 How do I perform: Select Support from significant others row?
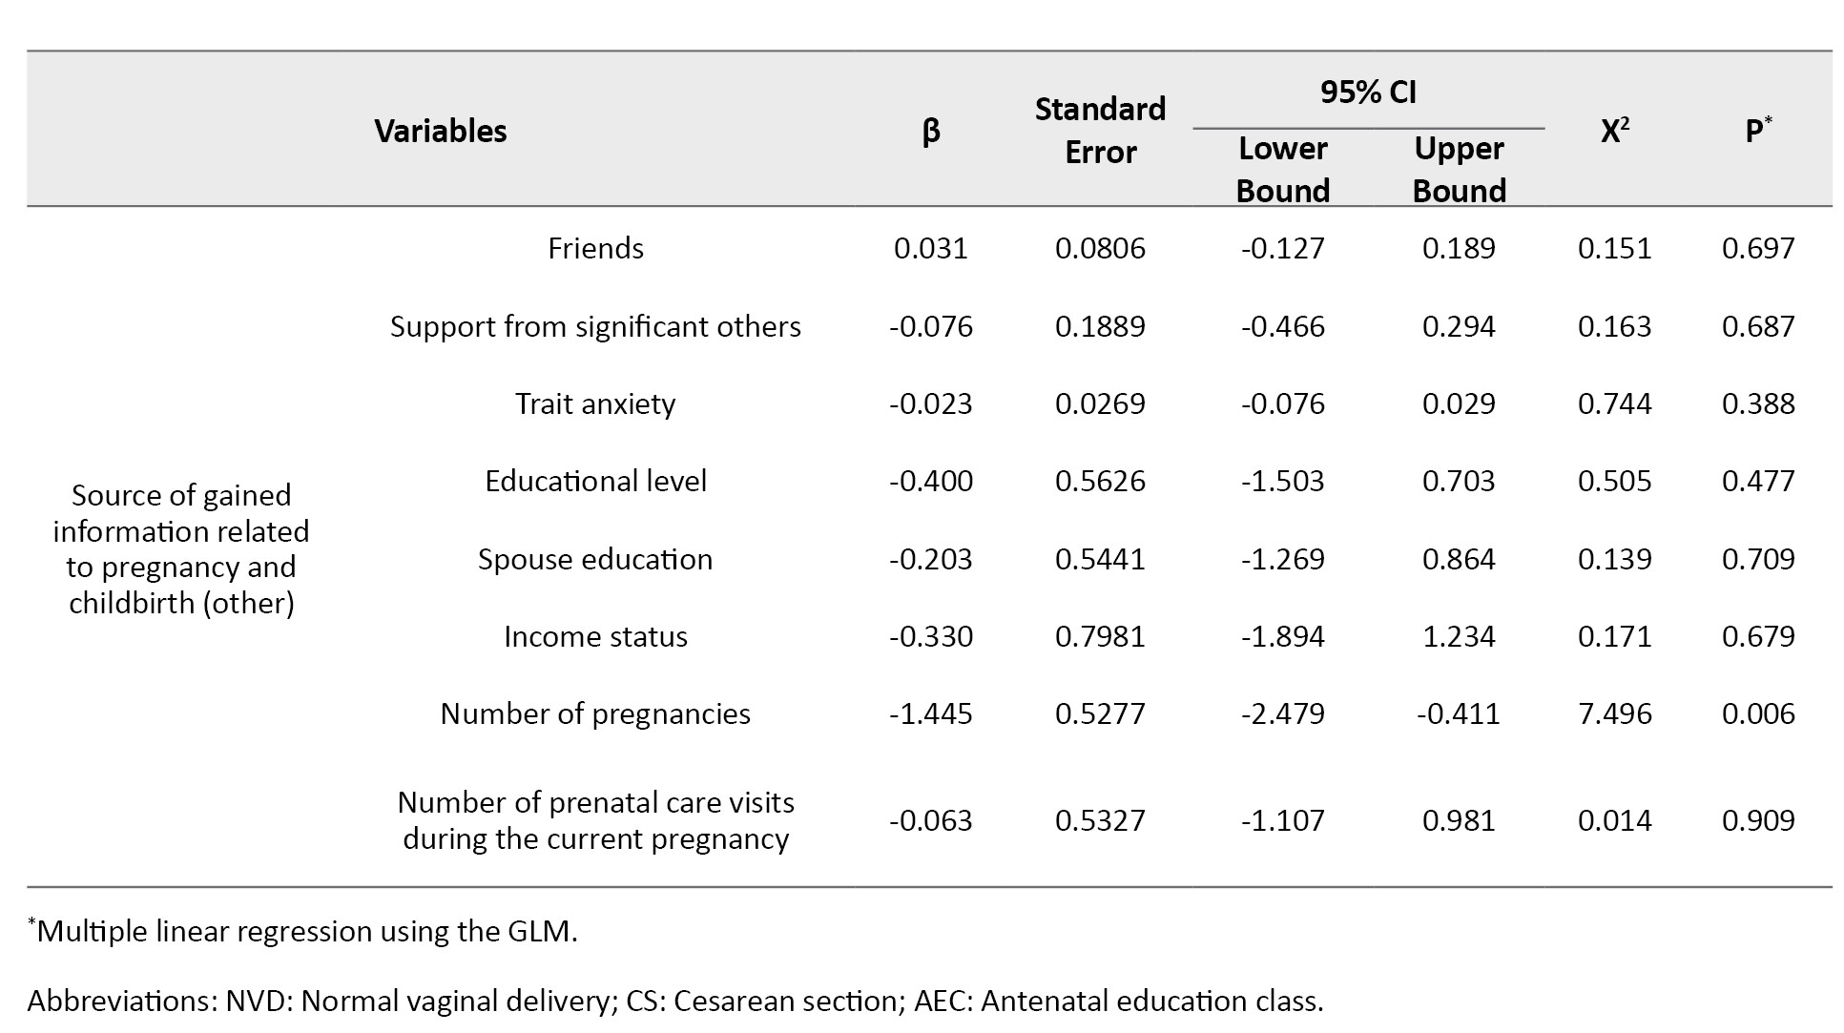point(595,326)
